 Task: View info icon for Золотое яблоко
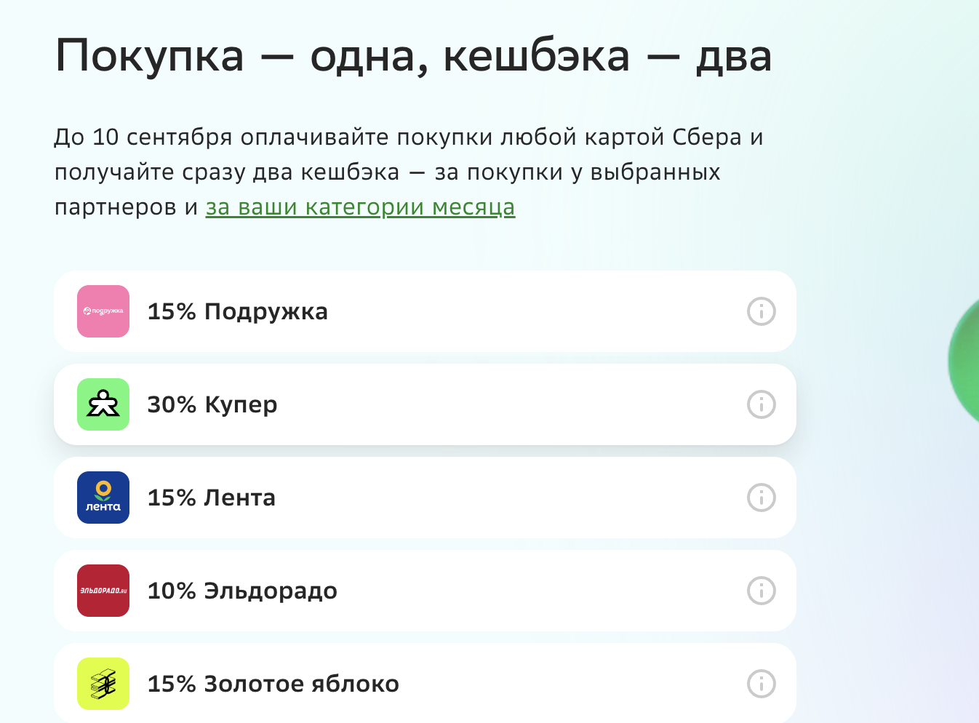(762, 684)
